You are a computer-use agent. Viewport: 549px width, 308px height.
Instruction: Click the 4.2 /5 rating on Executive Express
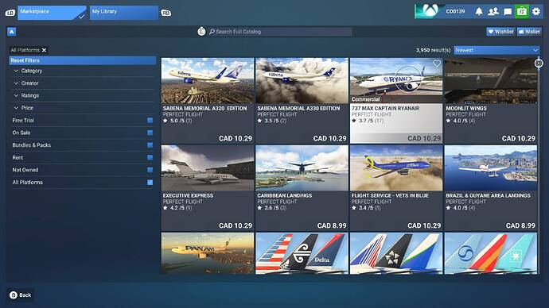coord(179,208)
